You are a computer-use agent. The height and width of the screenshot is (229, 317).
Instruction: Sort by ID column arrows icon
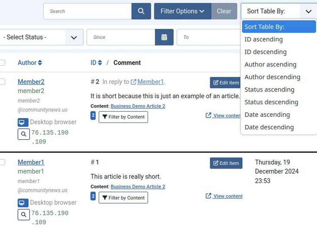[x=100, y=63]
